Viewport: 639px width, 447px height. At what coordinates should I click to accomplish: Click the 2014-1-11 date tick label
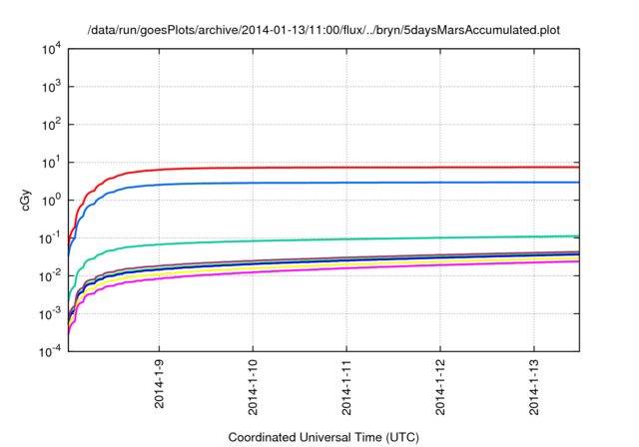click(346, 387)
